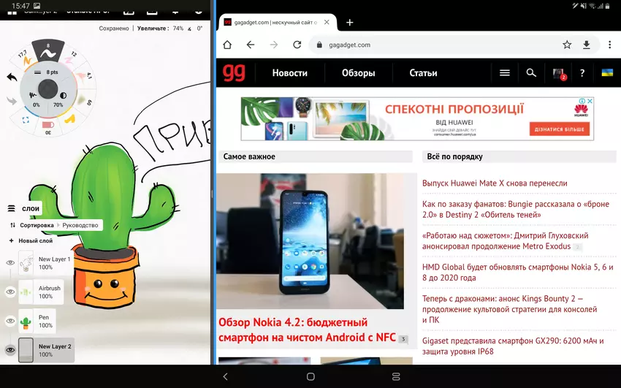Viewport: 621px width, 388px height.
Task: Tap the undo arrow beside the tool wheel
Action: pyautogui.click(x=12, y=77)
